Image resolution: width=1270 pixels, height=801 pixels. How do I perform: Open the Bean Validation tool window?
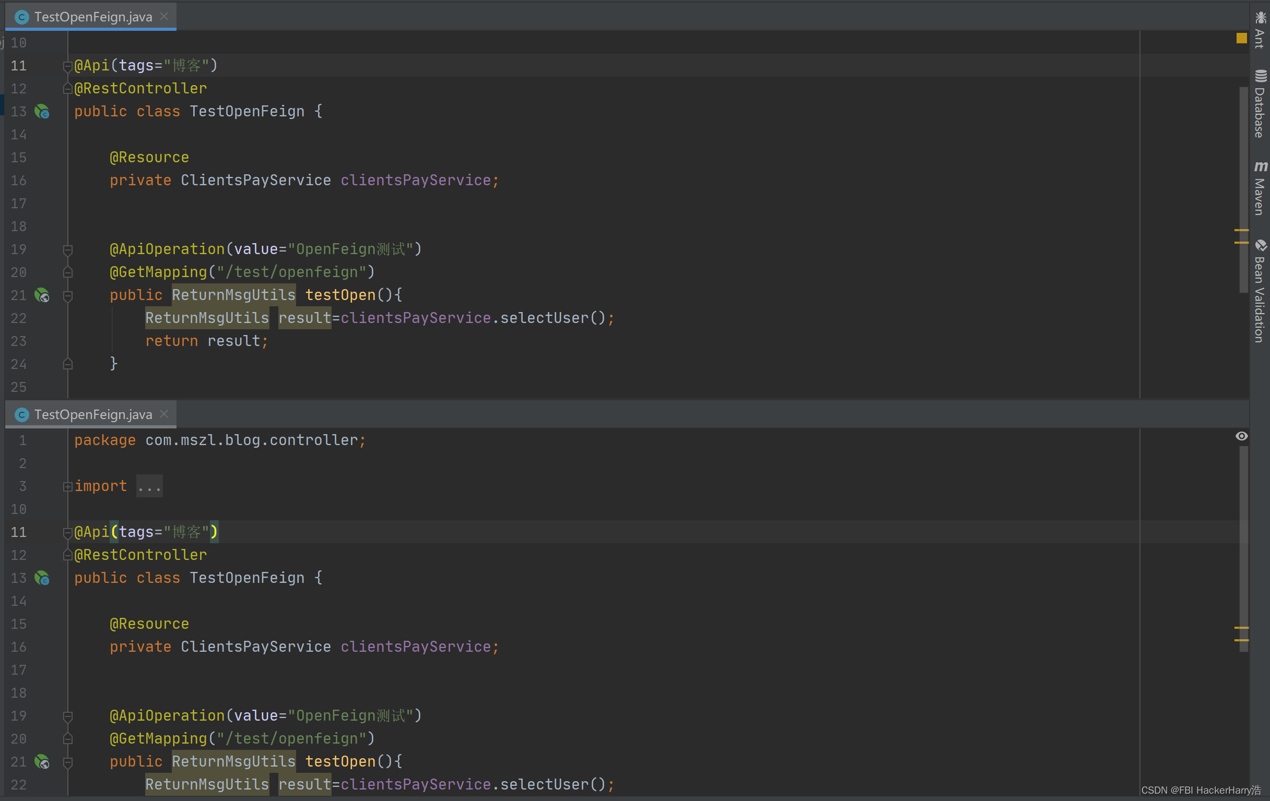coord(1260,291)
